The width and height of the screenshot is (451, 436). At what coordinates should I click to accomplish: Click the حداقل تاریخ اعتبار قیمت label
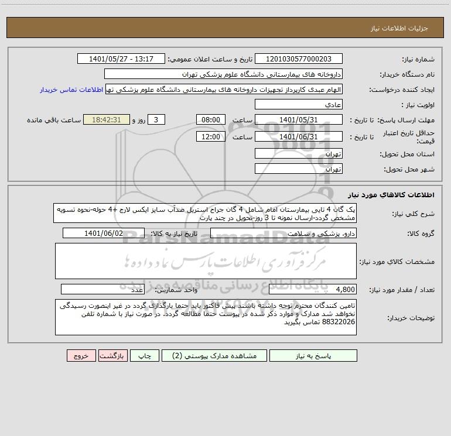pyautogui.click(x=409, y=137)
